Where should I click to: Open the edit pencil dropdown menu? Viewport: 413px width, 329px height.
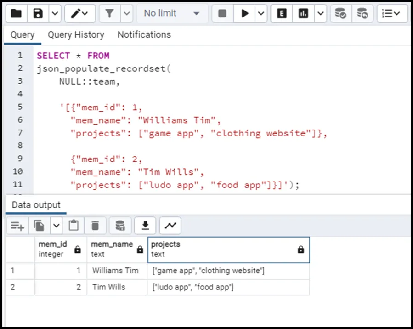80,14
